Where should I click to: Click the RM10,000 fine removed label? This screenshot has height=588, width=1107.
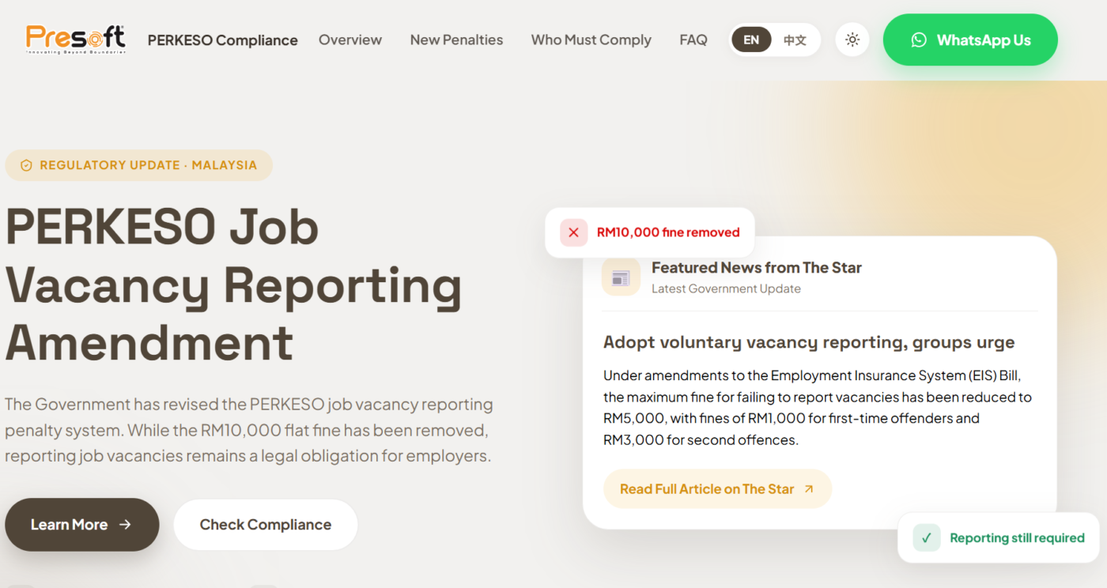click(668, 232)
